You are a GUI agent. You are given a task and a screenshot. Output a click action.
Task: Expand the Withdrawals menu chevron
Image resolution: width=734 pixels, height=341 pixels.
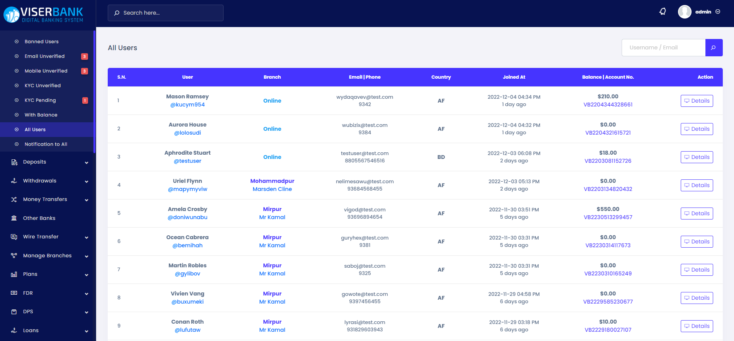(86, 181)
